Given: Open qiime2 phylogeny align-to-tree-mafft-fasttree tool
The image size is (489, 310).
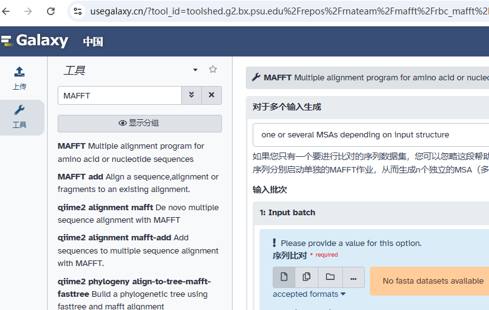Looking at the screenshot, I should click(134, 294).
